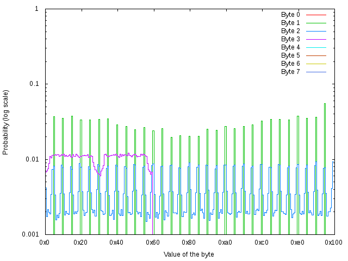Click the green Byte 1 line sample
Screen dimensions: 348x261
[316, 23]
